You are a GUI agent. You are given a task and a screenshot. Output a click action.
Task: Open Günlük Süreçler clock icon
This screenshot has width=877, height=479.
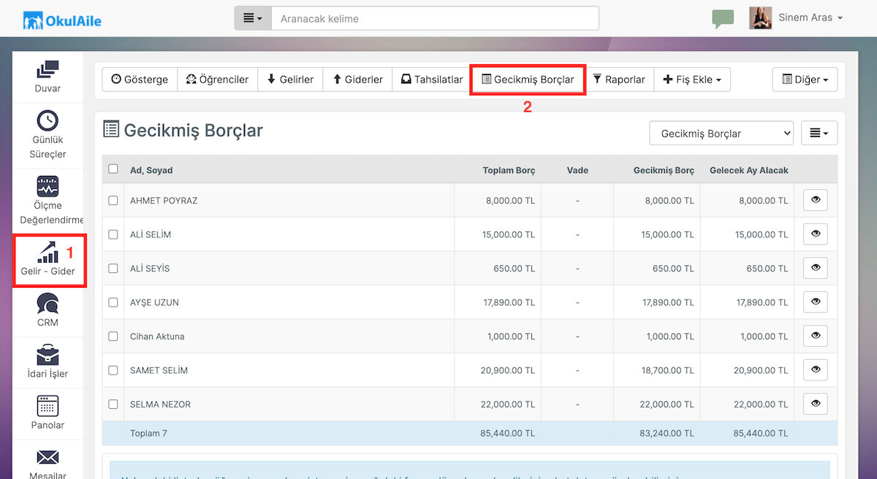coord(48,120)
